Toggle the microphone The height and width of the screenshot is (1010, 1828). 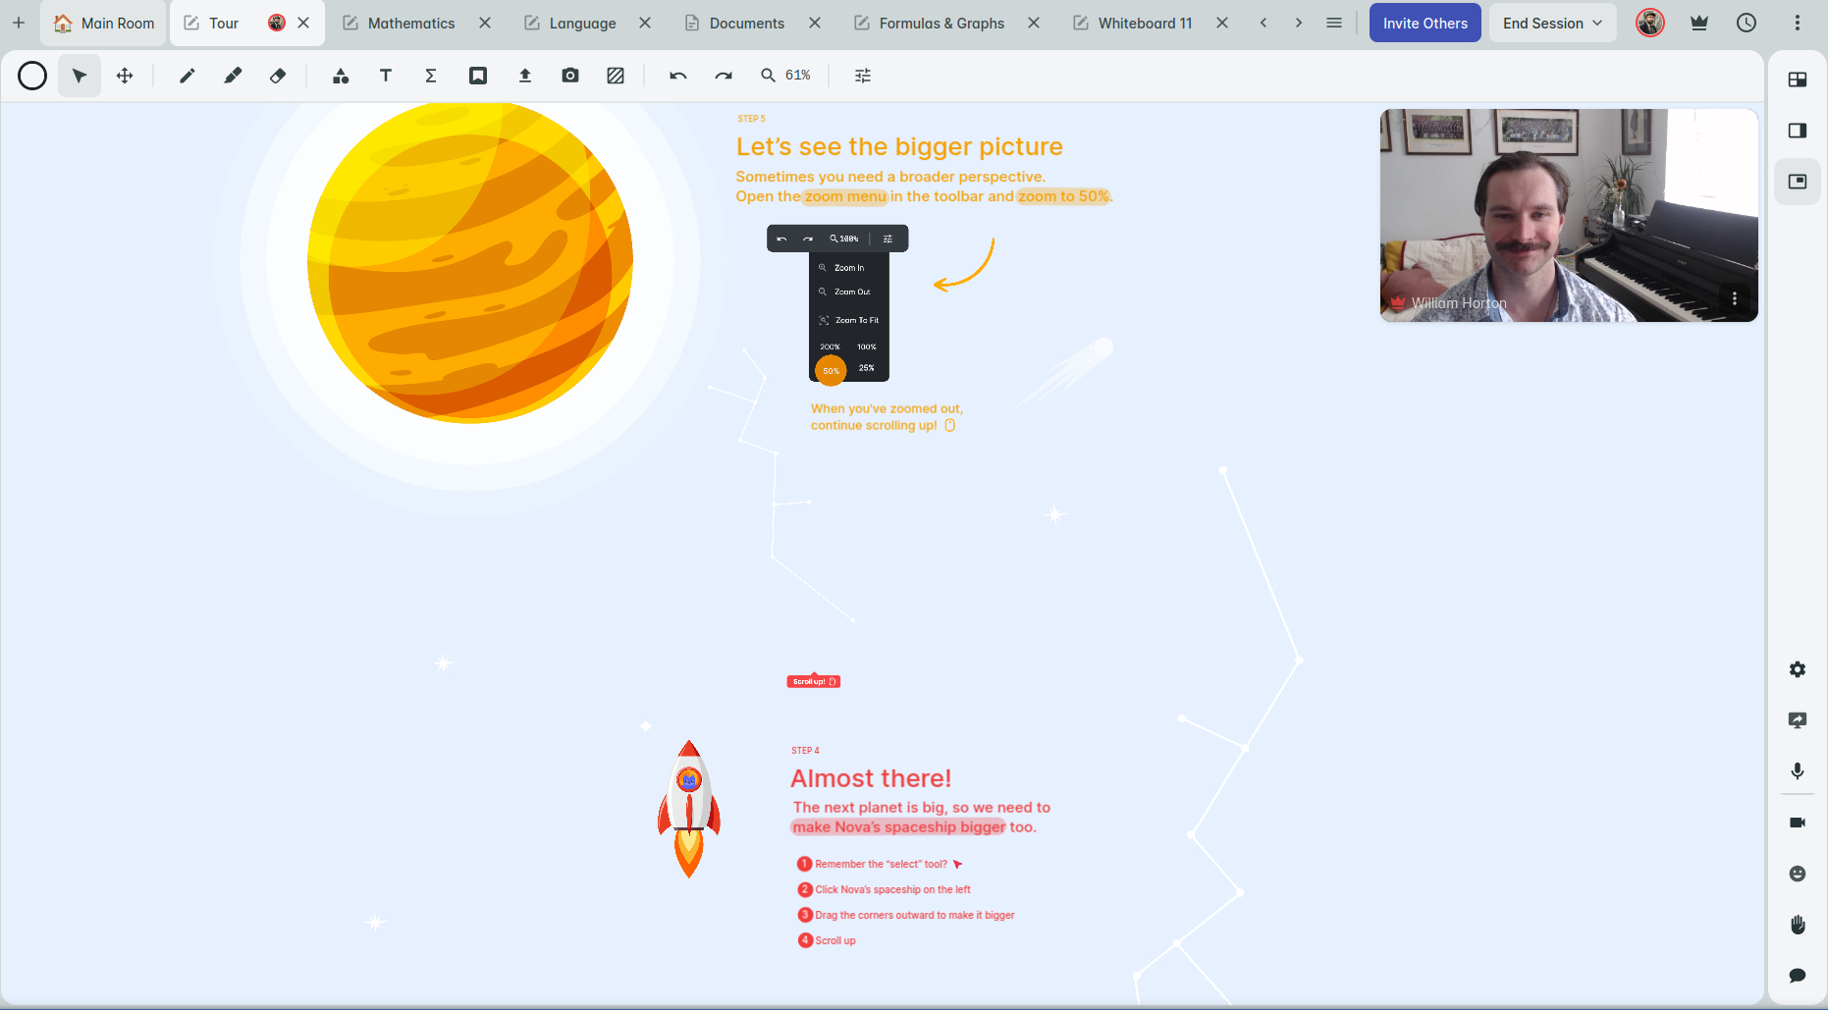point(1798,771)
